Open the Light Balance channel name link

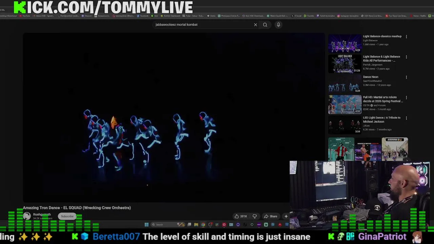(370, 40)
